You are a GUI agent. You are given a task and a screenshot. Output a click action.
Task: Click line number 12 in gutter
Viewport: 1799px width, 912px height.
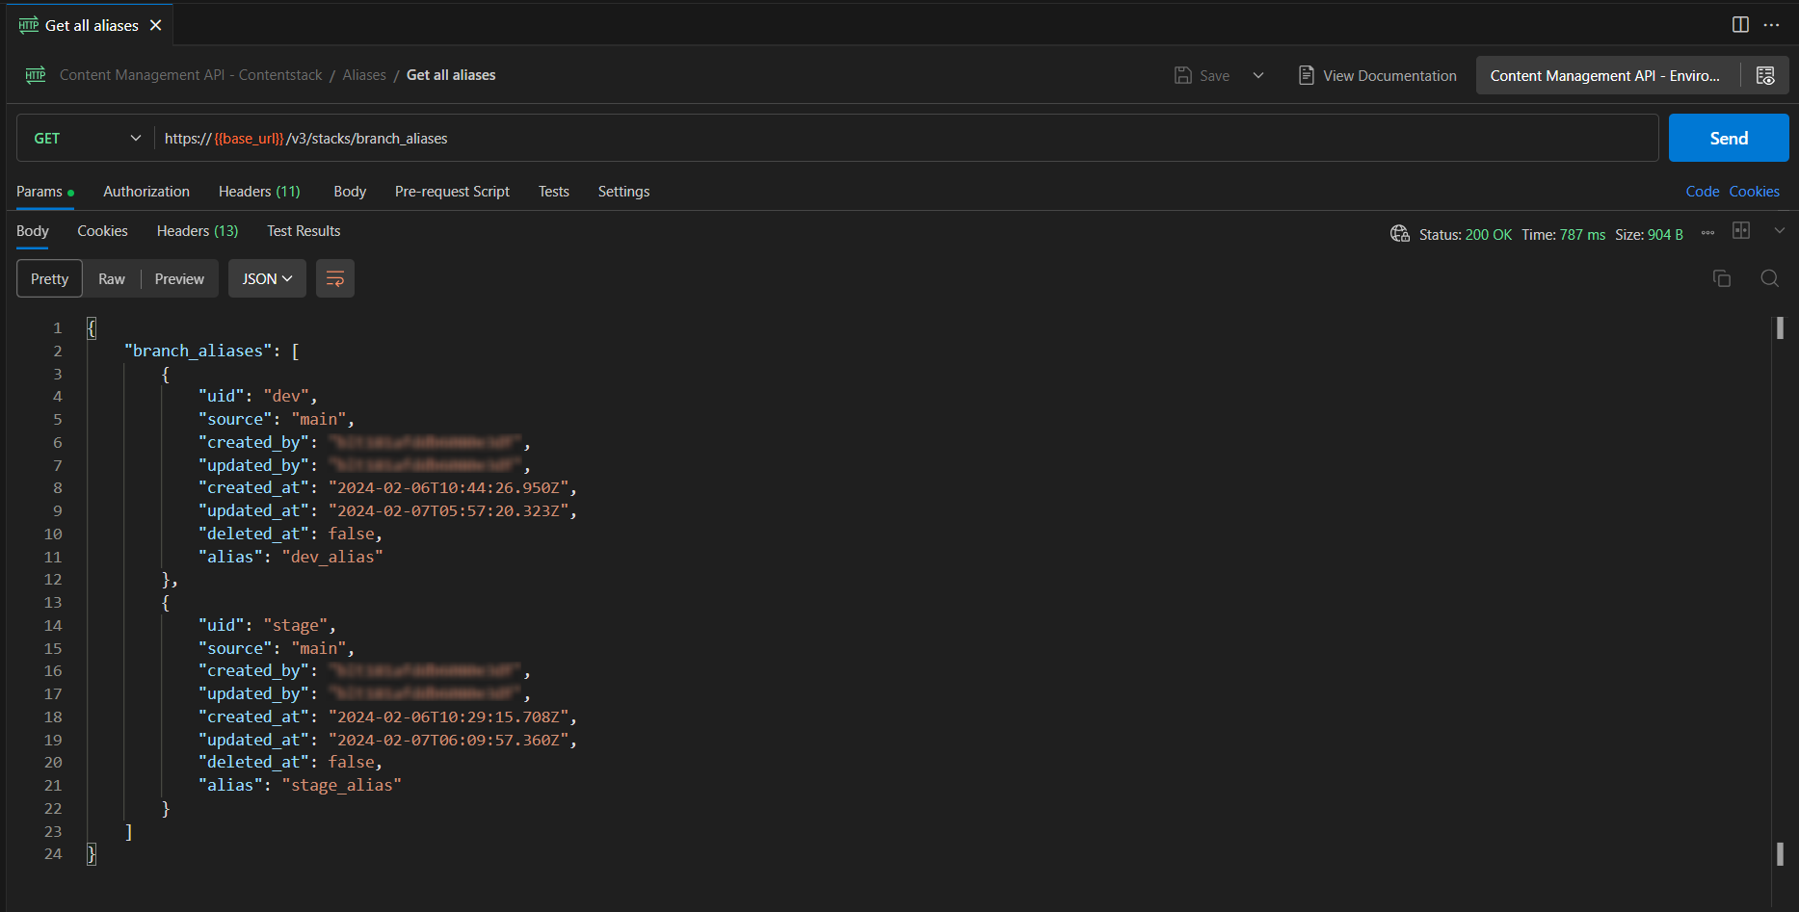coord(53,580)
